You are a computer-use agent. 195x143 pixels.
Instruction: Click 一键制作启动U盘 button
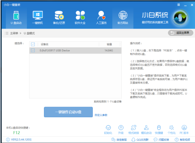click(68, 112)
